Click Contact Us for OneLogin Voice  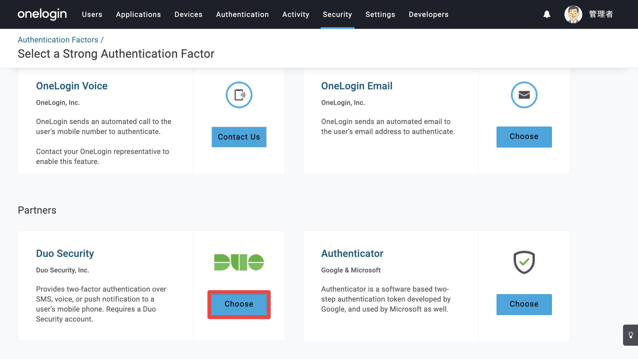click(239, 137)
